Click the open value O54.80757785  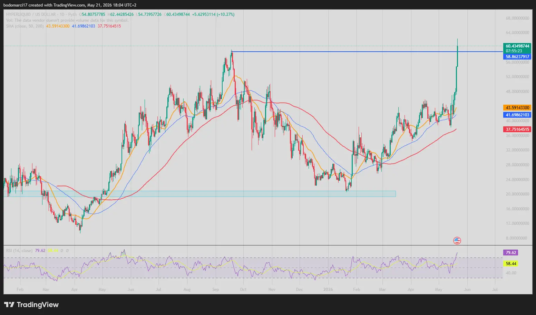pos(92,14)
